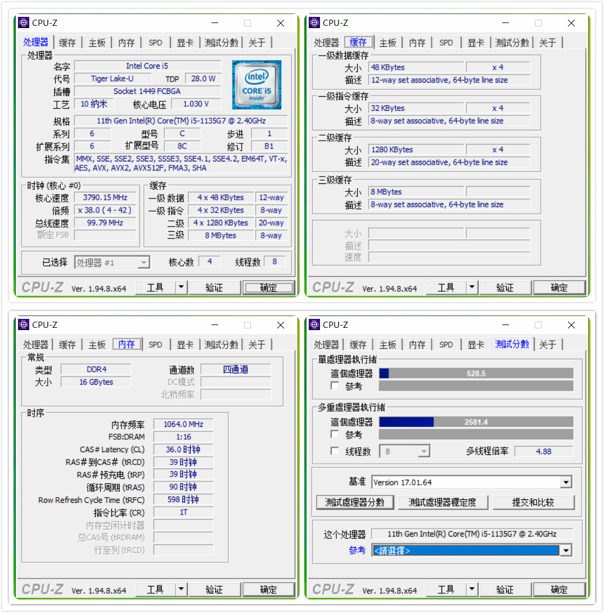The height and width of the screenshot is (613, 604).
Task: Click the 测试处理器分数 button
Action: 355,502
